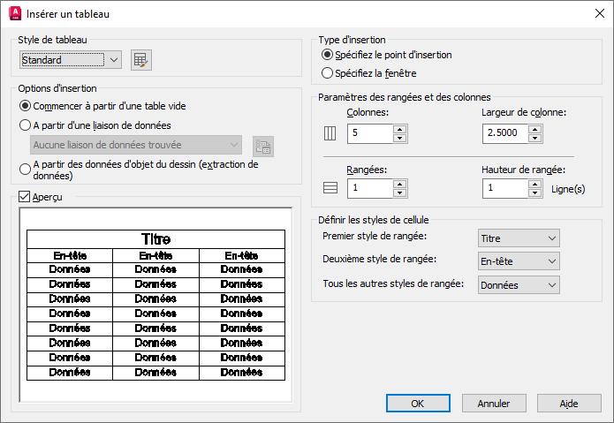Click the Annuler button

[494, 404]
